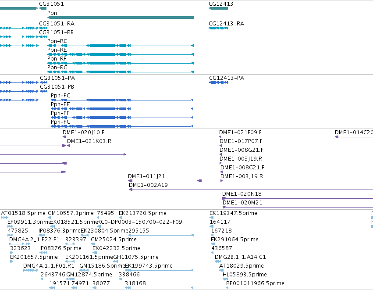The height and width of the screenshot is (290, 373).
Task: Click the CG31051-PA protein label
Action: [x=57, y=78]
